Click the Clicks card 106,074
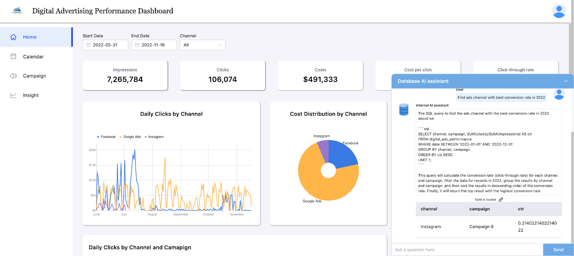This screenshot has width=574, height=256. [x=222, y=75]
